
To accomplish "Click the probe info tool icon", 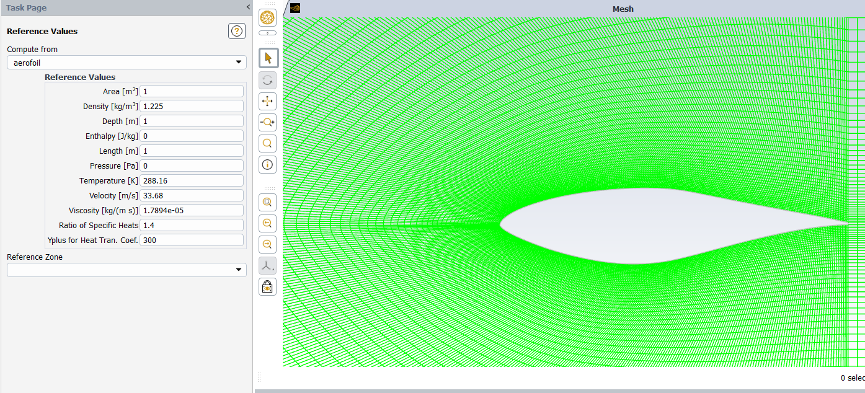I will click(x=268, y=165).
